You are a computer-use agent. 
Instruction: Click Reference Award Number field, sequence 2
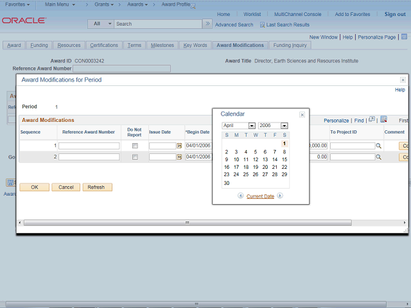click(x=89, y=157)
